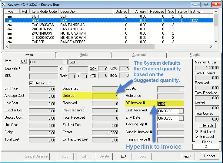Click the Freight button at bottom
This screenshot has height=163, width=223.
pyautogui.click(x=186, y=156)
